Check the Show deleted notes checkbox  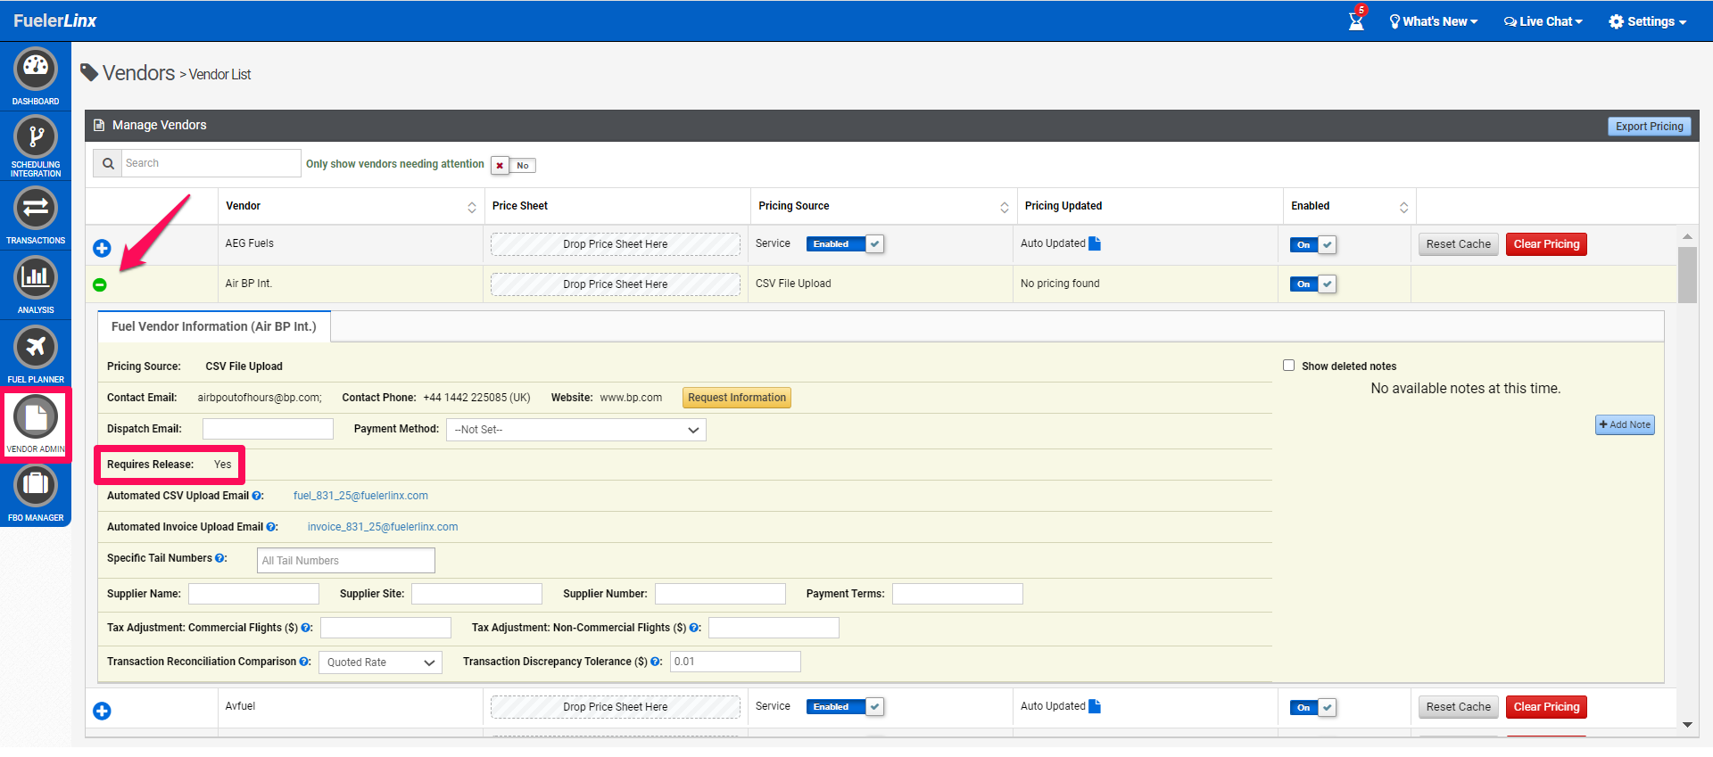[x=1288, y=366]
